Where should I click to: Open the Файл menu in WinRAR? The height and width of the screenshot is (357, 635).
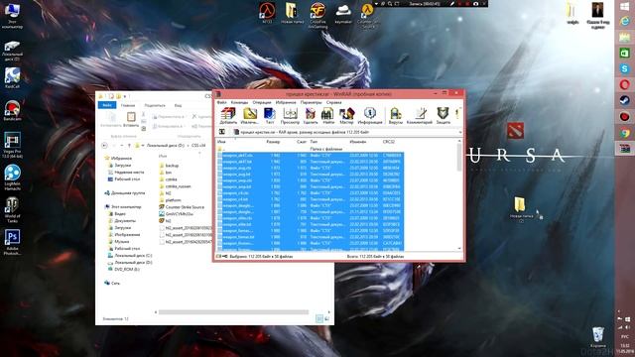222,102
